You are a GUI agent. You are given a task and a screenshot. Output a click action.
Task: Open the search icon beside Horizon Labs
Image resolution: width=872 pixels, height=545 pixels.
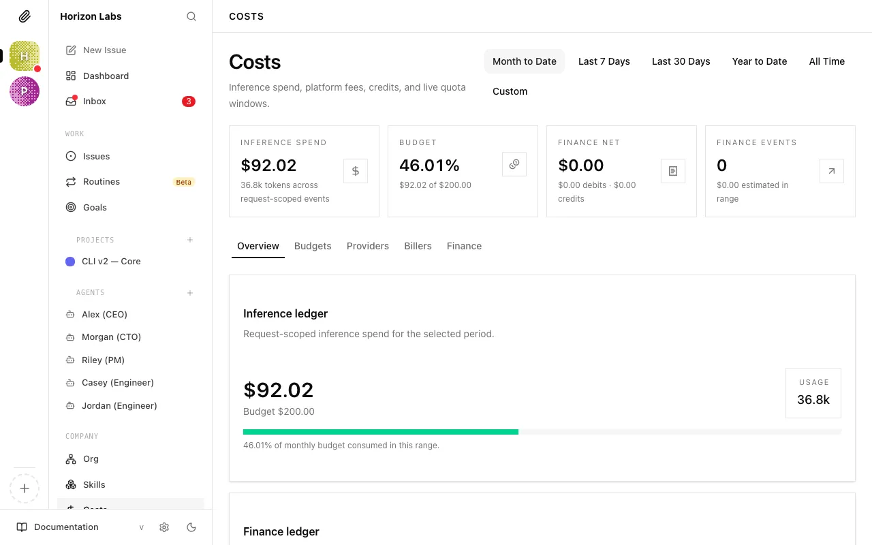[191, 16]
